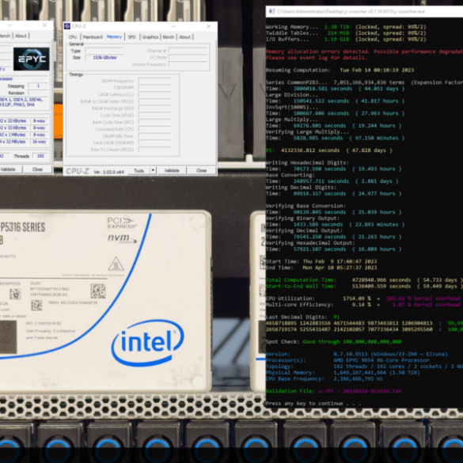Screen dimensions: 463x463
Task: Click the 'CPU Base Frequency:' line
Action: (x=324, y=379)
